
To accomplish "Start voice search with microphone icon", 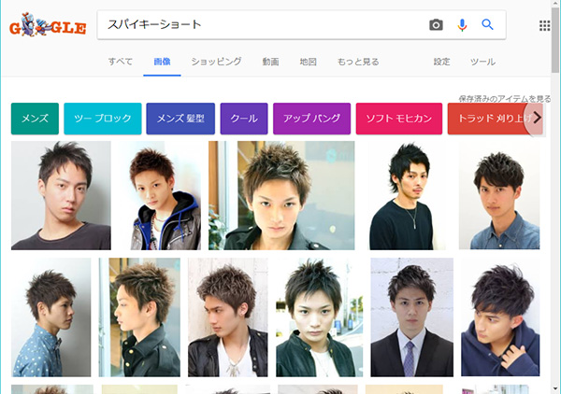I will 462,25.
